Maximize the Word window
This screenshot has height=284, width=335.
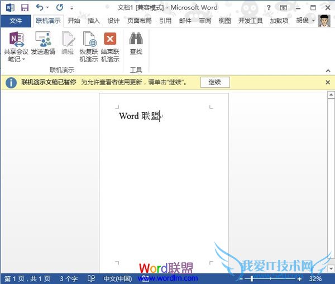tap(313, 8)
